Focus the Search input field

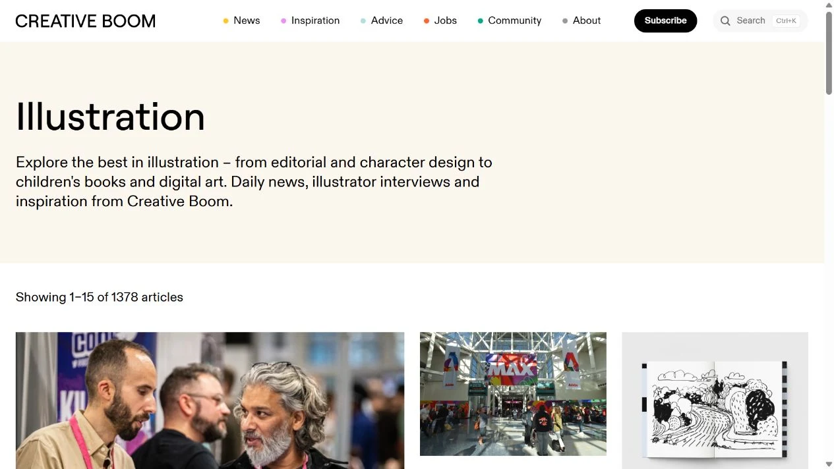point(760,21)
